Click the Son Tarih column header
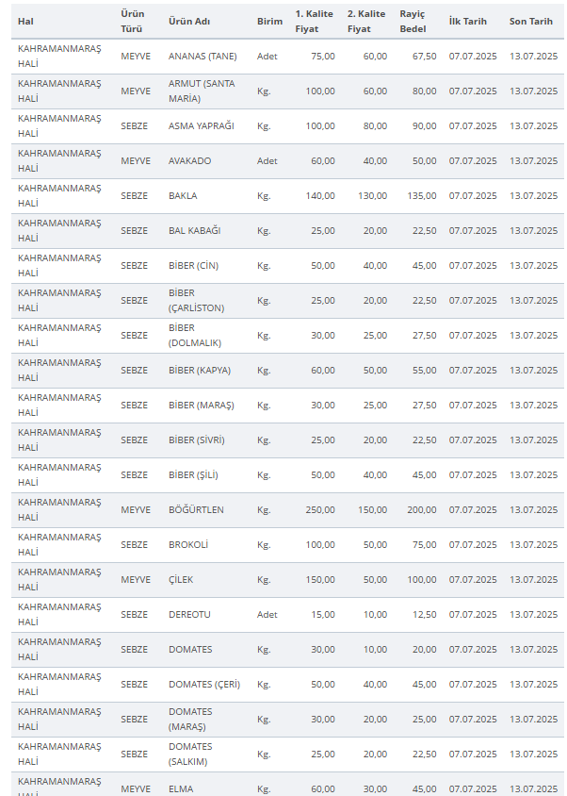 [531, 22]
